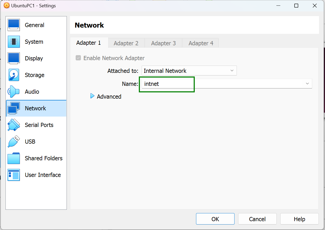
Task: Click the intnet name field
Action: pyautogui.click(x=226, y=84)
